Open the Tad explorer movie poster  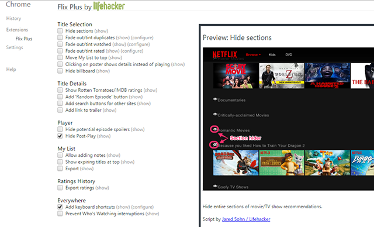(x=327, y=163)
